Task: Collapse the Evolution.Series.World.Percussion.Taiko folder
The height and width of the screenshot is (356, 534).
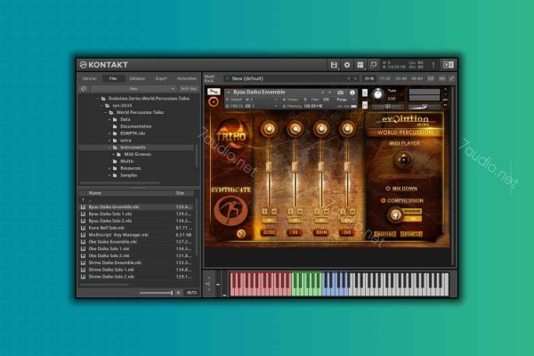Action: pos(98,99)
